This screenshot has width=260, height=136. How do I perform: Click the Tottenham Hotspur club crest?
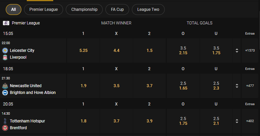tap(5, 121)
